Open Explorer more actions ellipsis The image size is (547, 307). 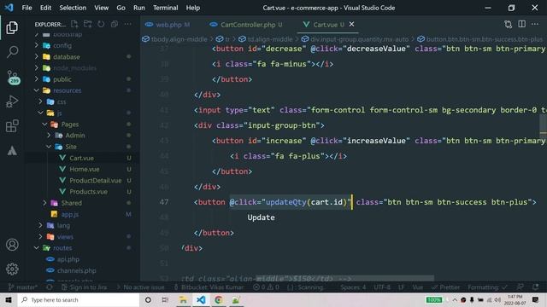pyautogui.click(x=128, y=24)
